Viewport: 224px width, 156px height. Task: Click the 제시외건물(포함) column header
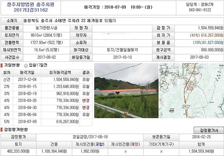point(90,145)
